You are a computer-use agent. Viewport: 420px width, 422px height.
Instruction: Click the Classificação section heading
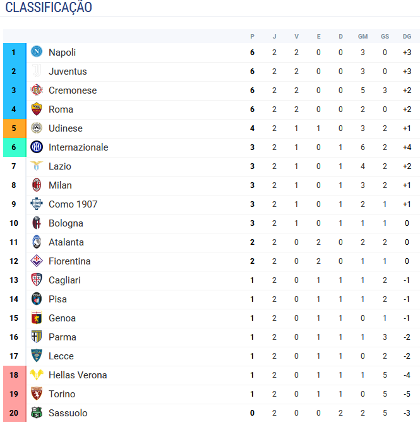[x=49, y=7]
